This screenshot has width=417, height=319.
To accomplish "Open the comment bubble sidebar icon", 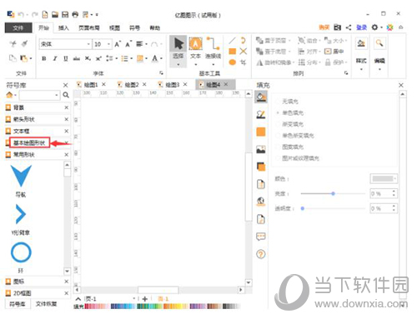I will coord(261,237).
